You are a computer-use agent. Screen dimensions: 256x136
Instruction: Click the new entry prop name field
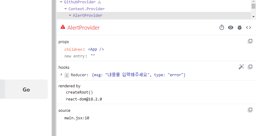pyautogui.click(x=75, y=56)
